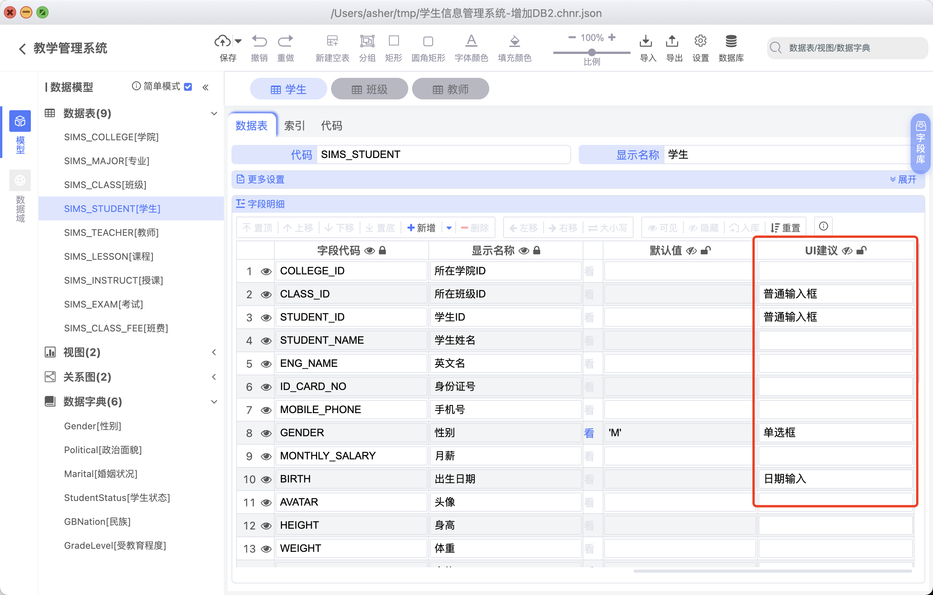The image size is (933, 595).
Task: Switch to the 教师 document tab
Action: [450, 89]
